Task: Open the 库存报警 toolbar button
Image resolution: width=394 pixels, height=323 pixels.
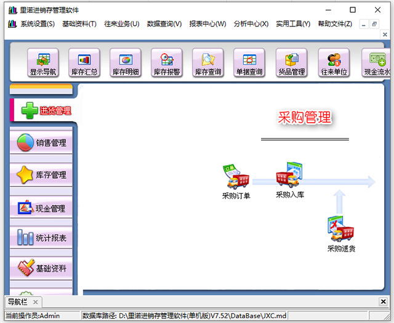Action: tap(167, 63)
